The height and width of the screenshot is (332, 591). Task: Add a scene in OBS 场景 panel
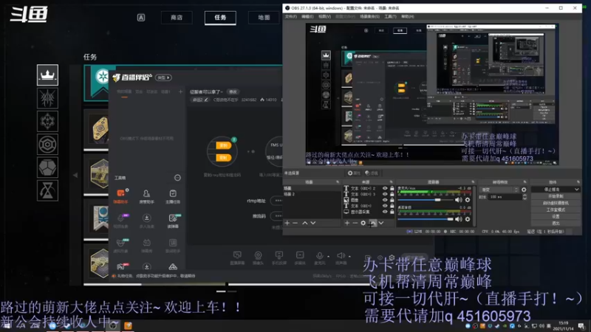tap(287, 224)
